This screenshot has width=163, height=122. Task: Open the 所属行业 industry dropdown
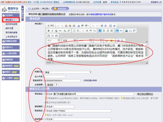(68, 72)
